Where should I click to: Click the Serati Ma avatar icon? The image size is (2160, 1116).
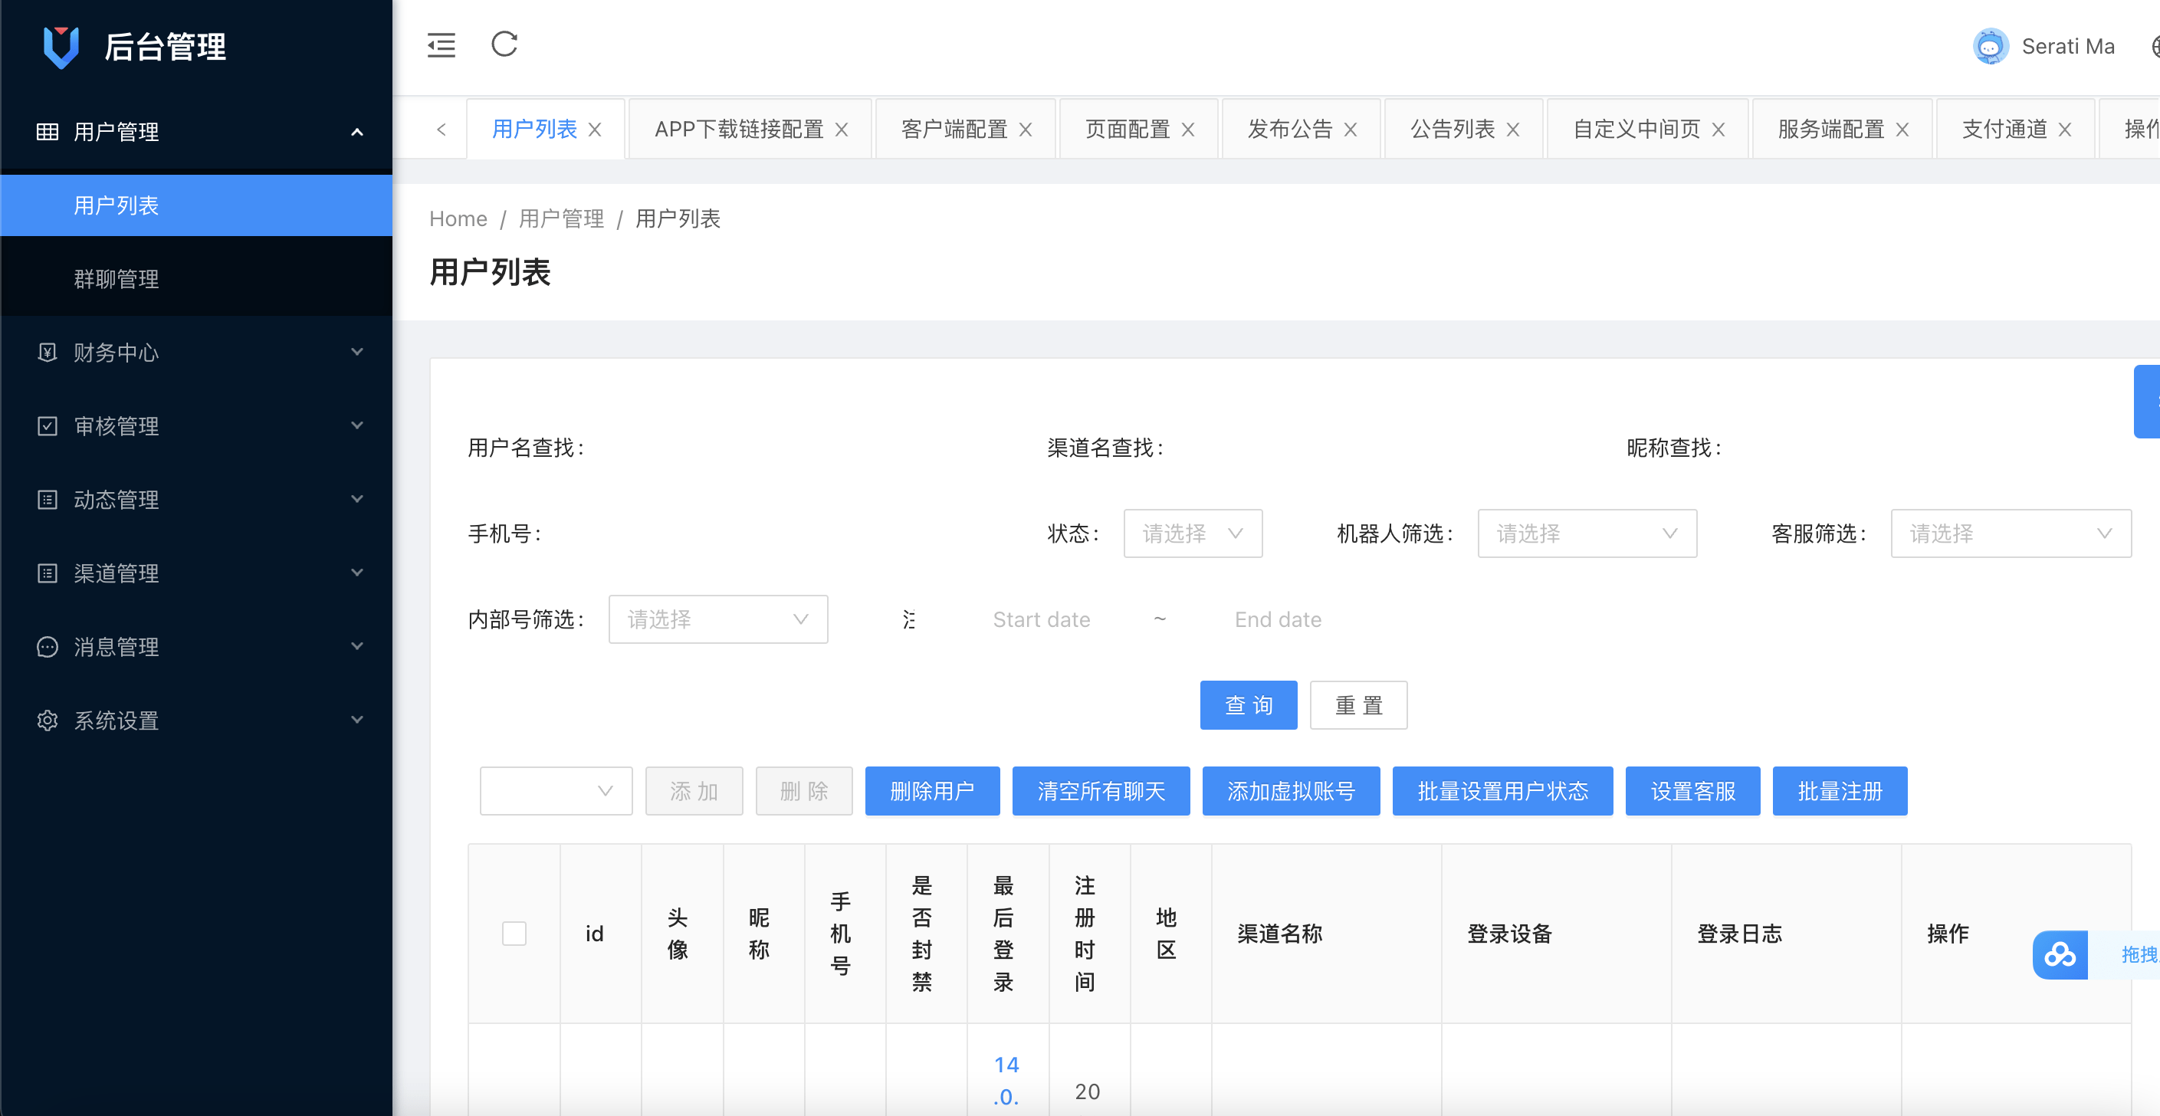[x=1990, y=46]
